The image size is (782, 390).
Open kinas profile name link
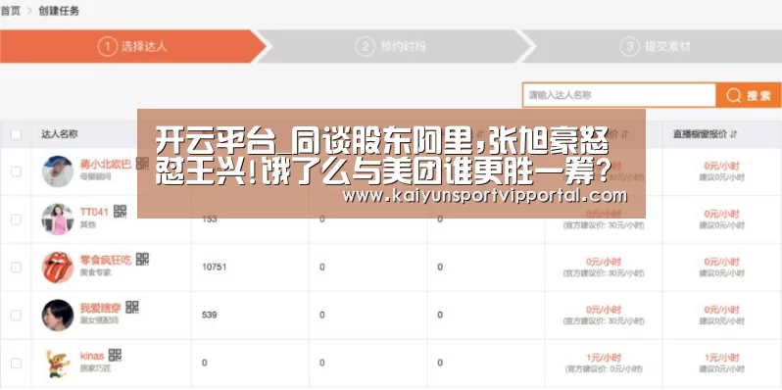[x=92, y=356]
